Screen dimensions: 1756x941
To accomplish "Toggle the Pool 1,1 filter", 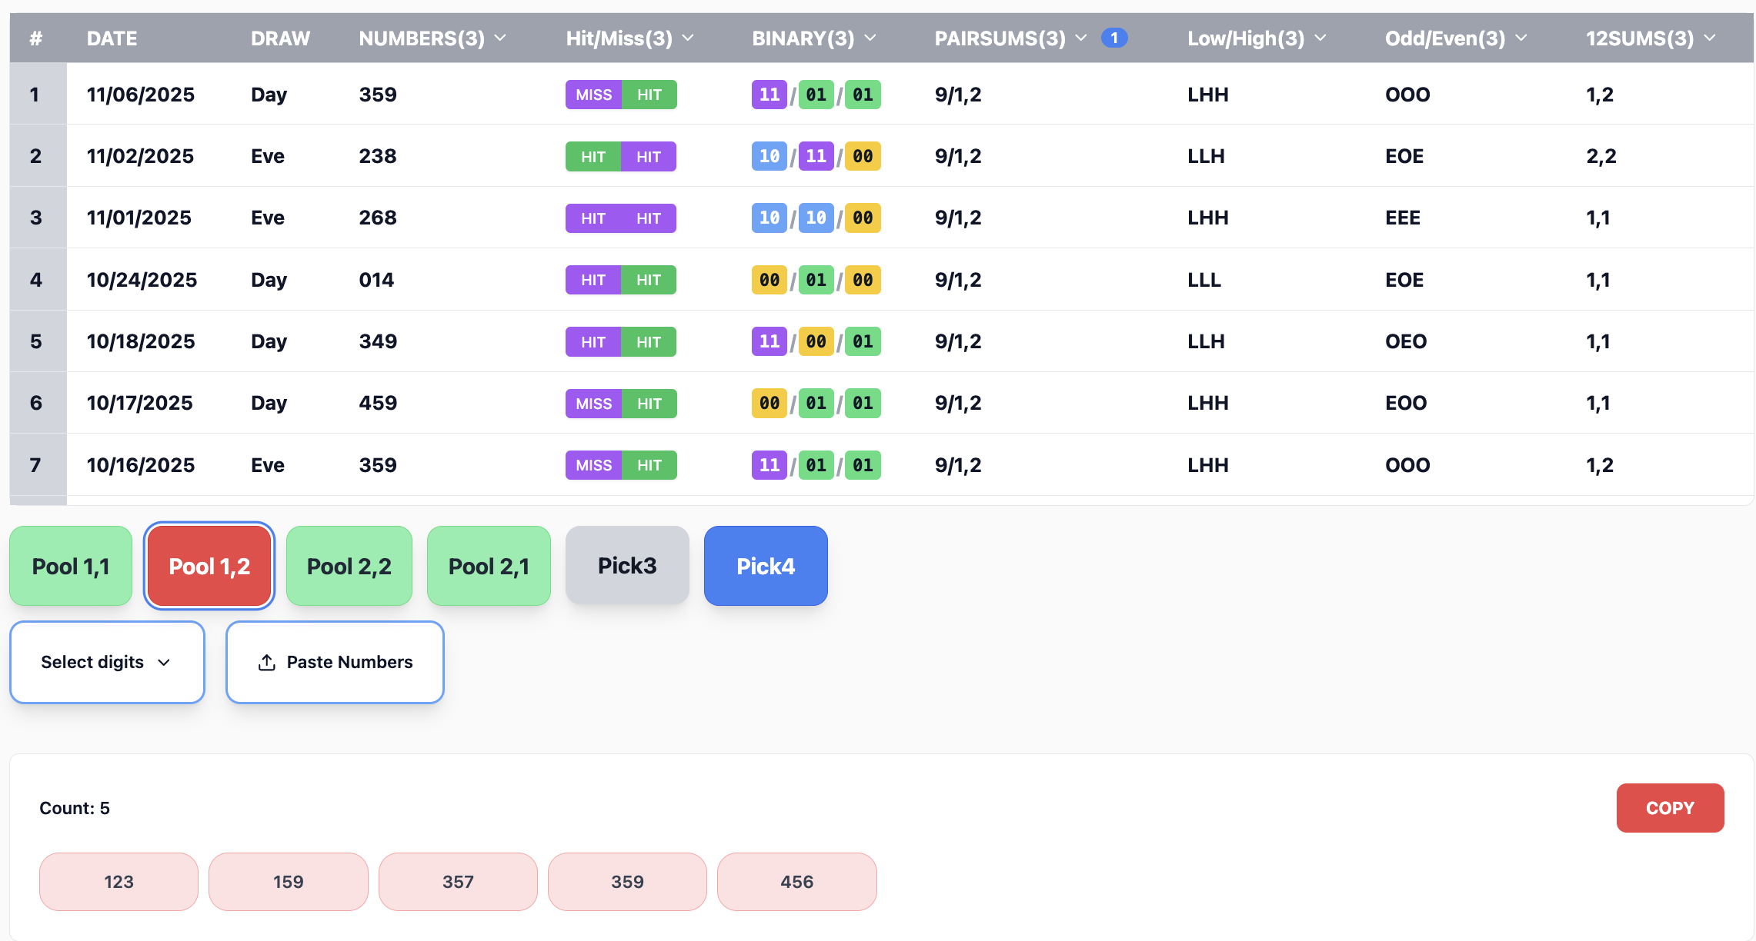I will tap(71, 567).
